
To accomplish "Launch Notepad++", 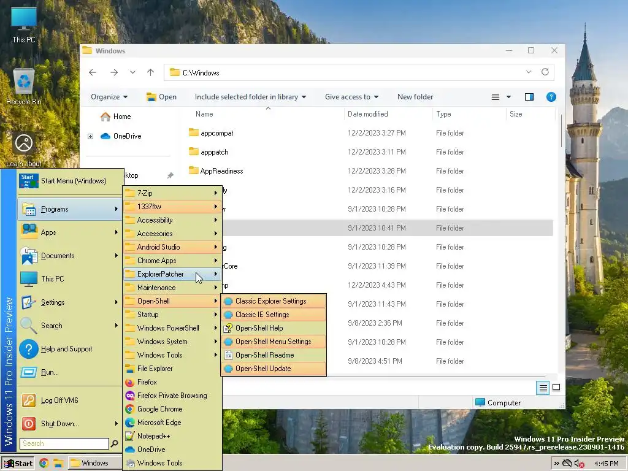I will [172, 436].
